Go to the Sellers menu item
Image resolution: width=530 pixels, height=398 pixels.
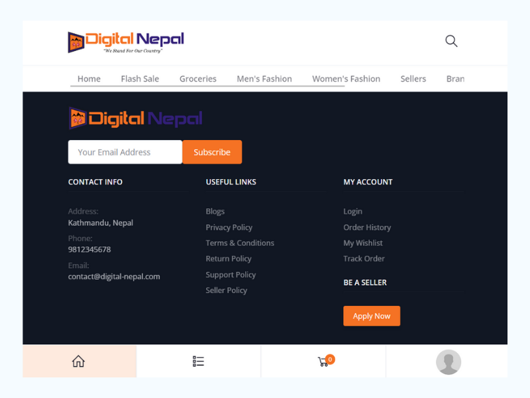pos(413,79)
